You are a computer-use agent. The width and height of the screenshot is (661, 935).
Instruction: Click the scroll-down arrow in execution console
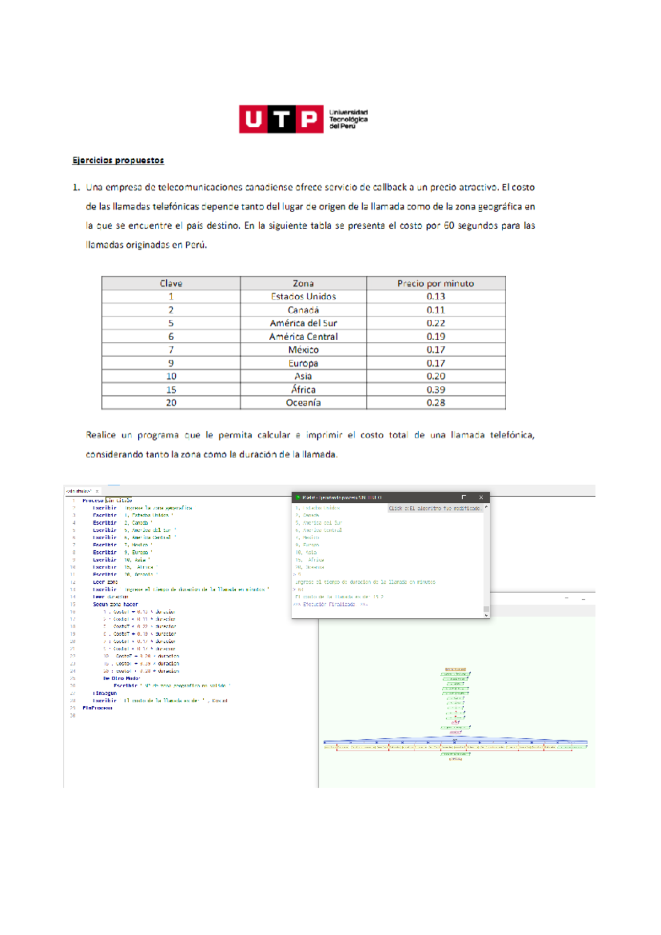pyautogui.click(x=486, y=615)
